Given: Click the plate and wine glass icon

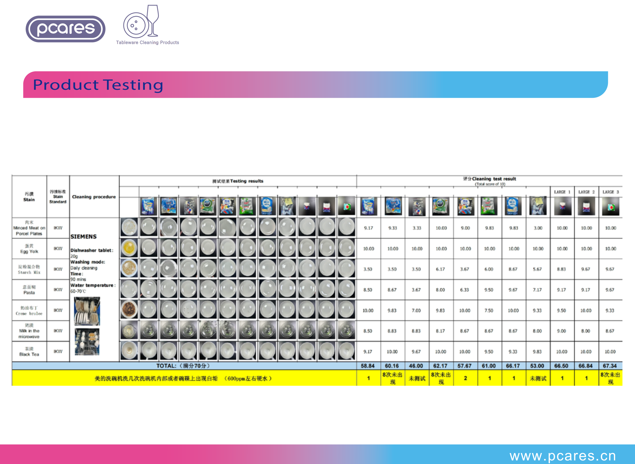Looking at the screenshot, I should 141,22.
